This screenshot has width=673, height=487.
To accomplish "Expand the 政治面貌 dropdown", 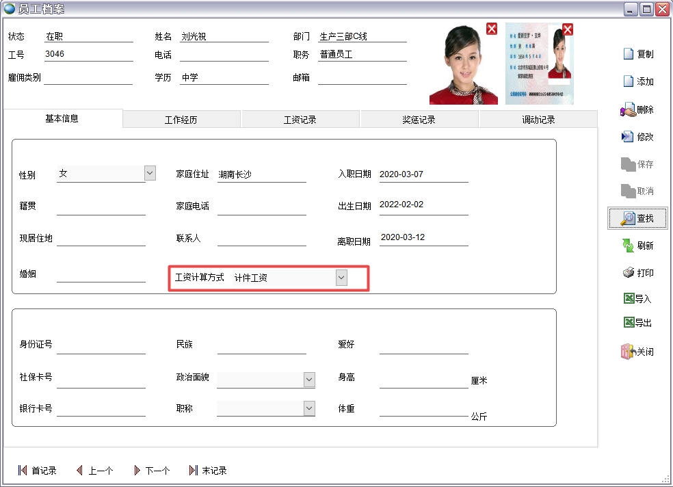I will point(309,380).
